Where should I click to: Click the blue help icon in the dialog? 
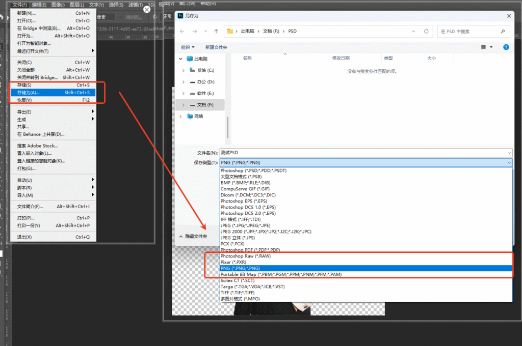(506, 47)
